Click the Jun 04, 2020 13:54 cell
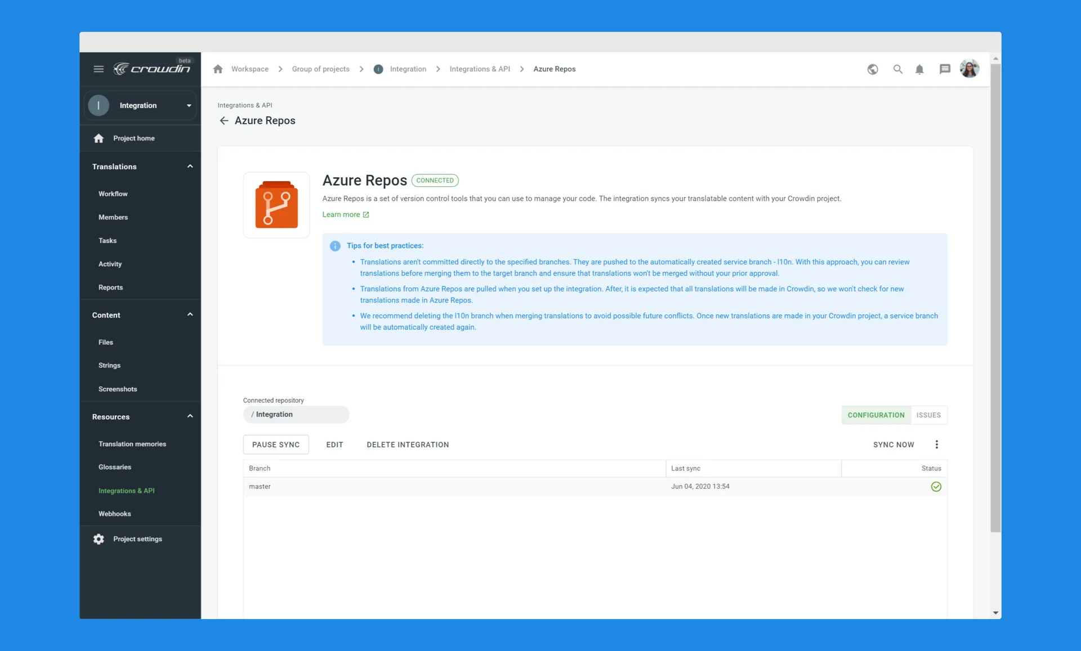This screenshot has width=1081, height=651. (x=700, y=487)
